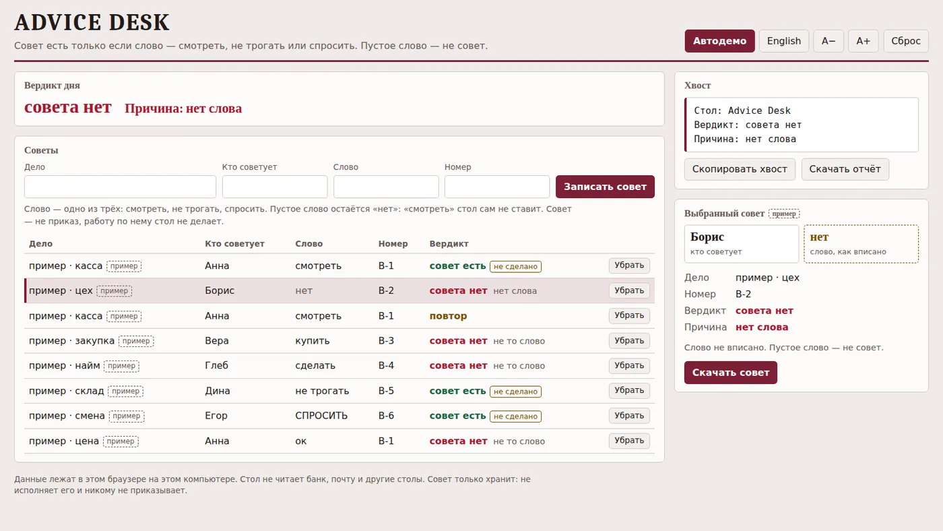This screenshot has width=943, height=531.
Task: Click the Сброс reset button
Action: [906, 40]
